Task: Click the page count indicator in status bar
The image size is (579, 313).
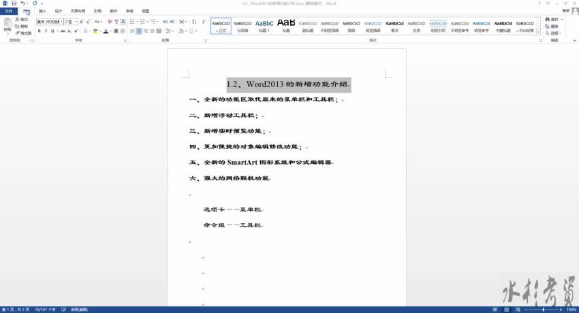Action: coord(16,310)
